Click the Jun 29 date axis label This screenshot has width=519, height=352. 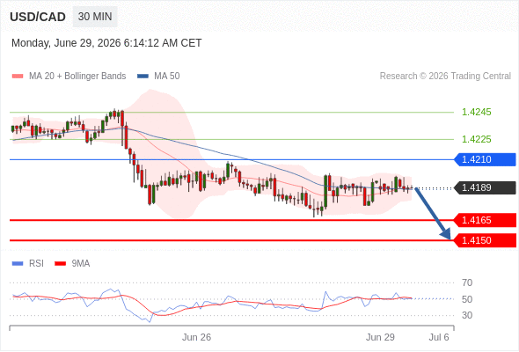pos(380,337)
